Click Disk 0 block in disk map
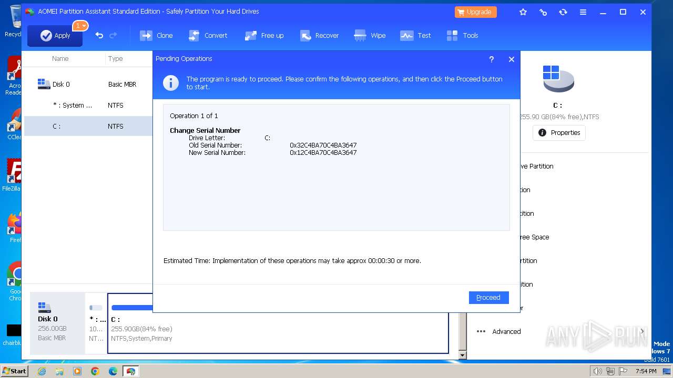This screenshot has width=673, height=378. coord(57,323)
